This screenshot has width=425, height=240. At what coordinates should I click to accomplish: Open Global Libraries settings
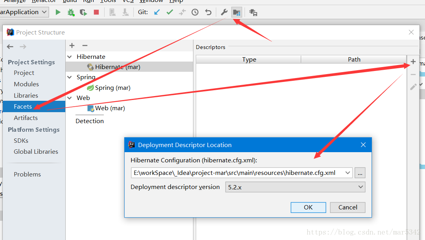[x=36, y=152]
